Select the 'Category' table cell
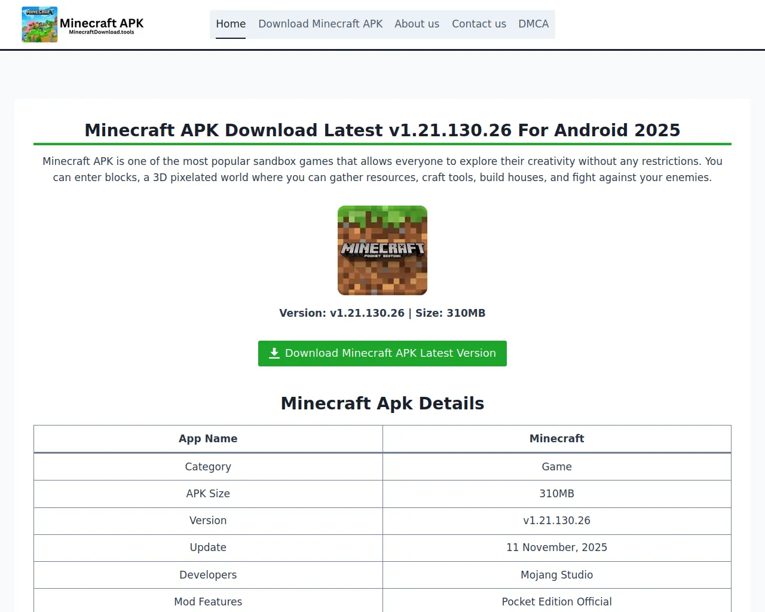 [208, 467]
